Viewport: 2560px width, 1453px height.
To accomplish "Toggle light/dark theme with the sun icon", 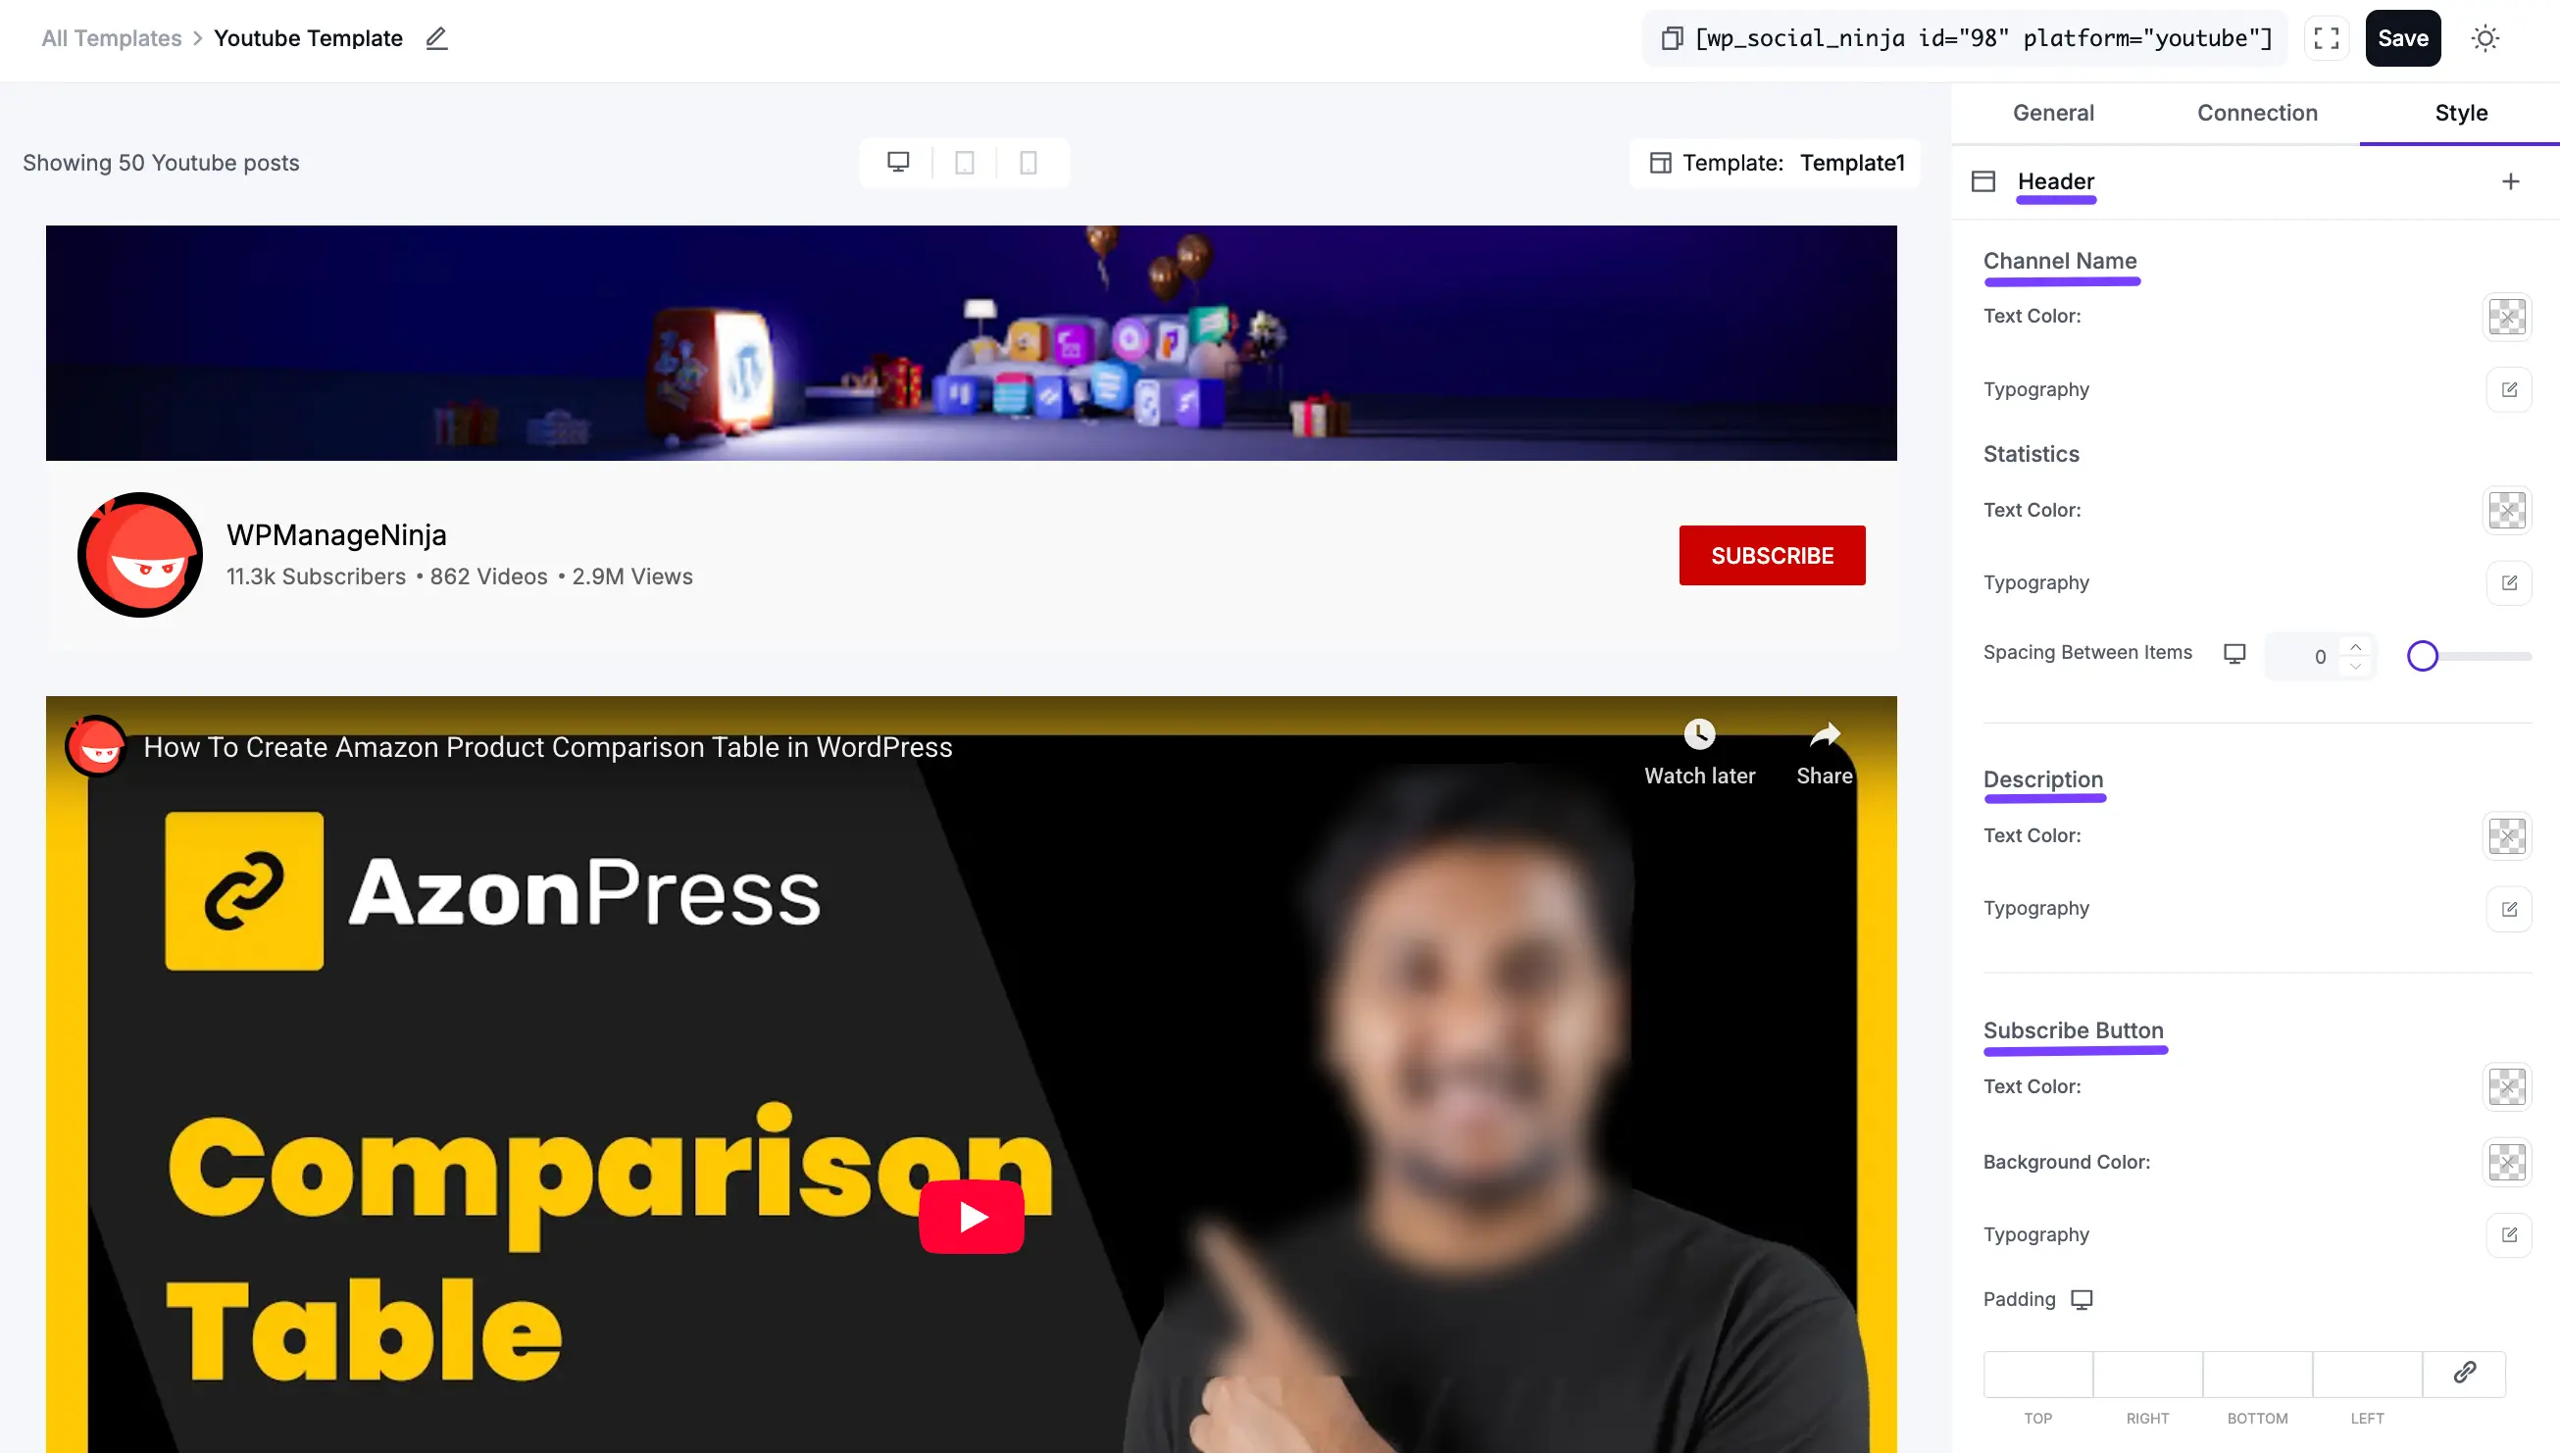I will tap(2485, 38).
